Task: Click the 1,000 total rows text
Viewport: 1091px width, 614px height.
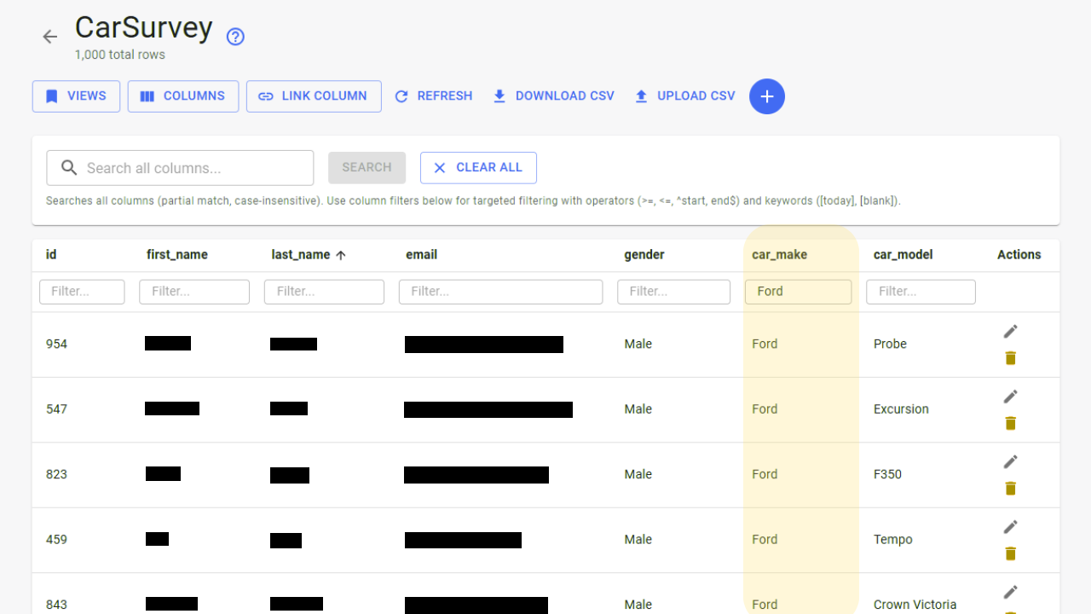Action: coord(120,55)
